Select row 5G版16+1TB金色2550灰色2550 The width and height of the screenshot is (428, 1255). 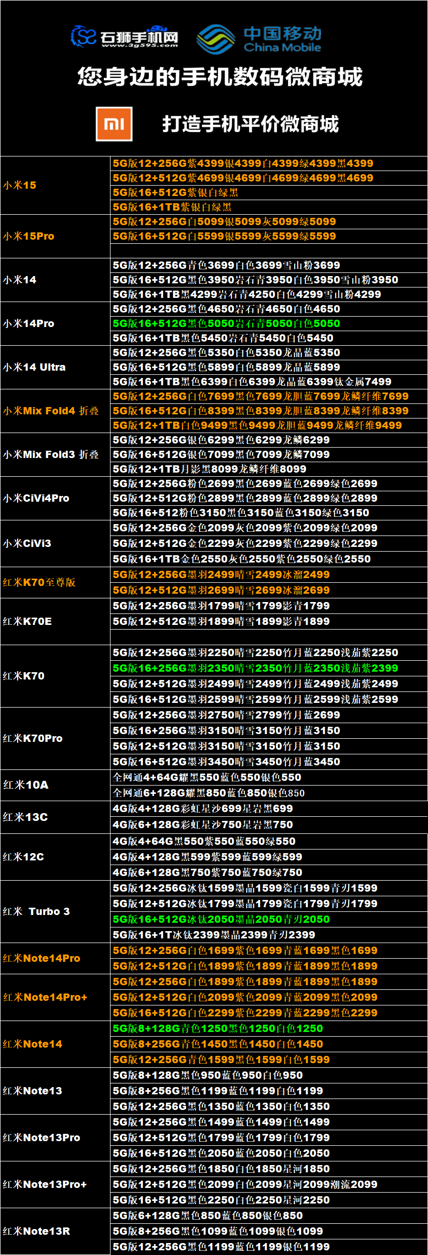(x=269, y=559)
